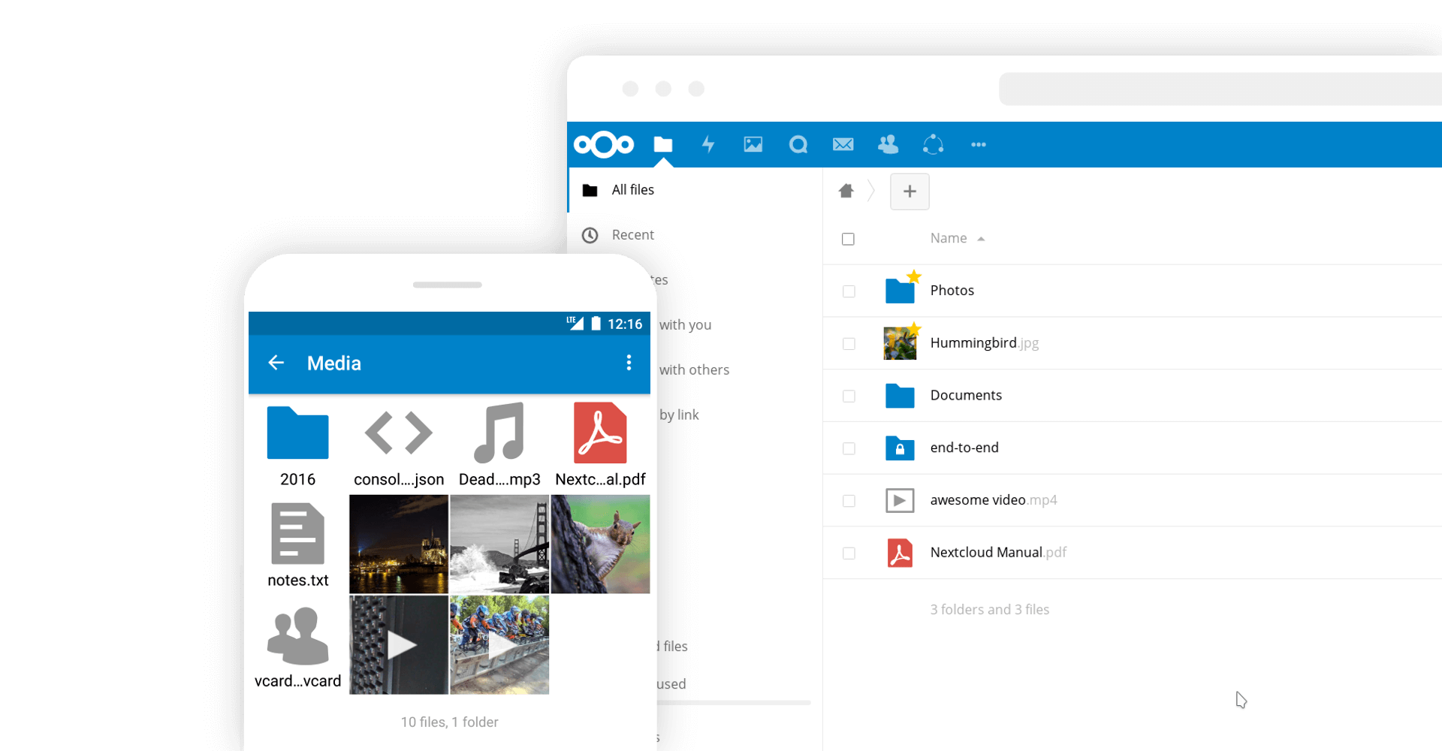Click the All files folder icon
The image size is (1442, 751).
[590, 190]
